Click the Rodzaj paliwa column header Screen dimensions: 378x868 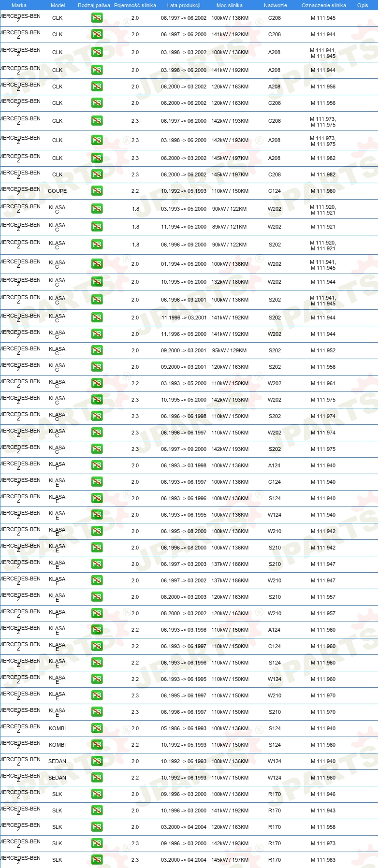(94, 5)
